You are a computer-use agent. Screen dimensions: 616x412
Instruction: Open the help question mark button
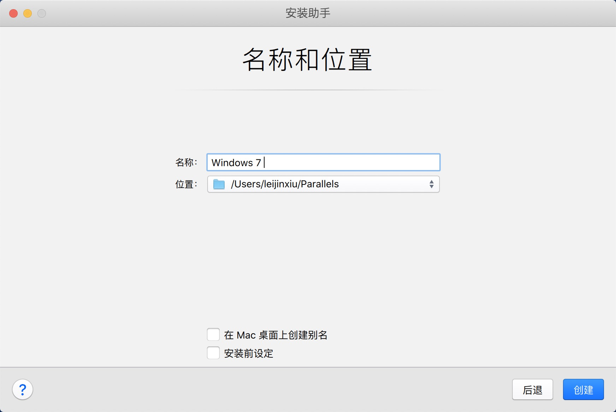pos(23,390)
